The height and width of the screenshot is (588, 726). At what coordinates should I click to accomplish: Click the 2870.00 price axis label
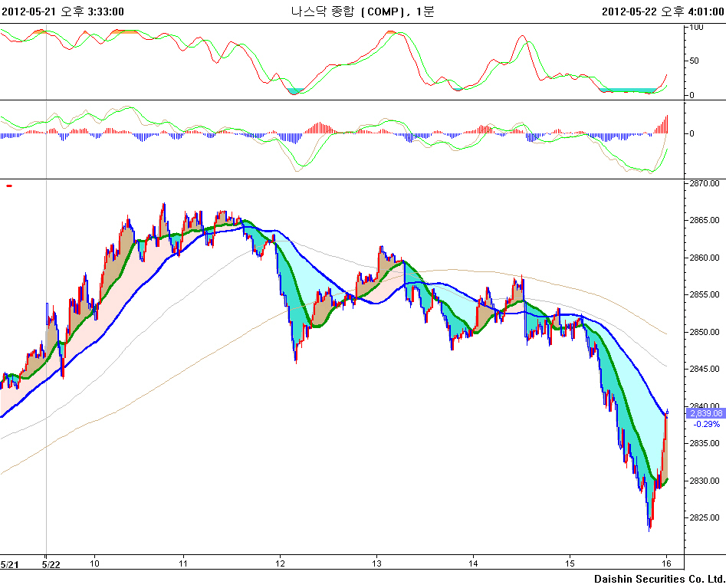[x=705, y=184]
